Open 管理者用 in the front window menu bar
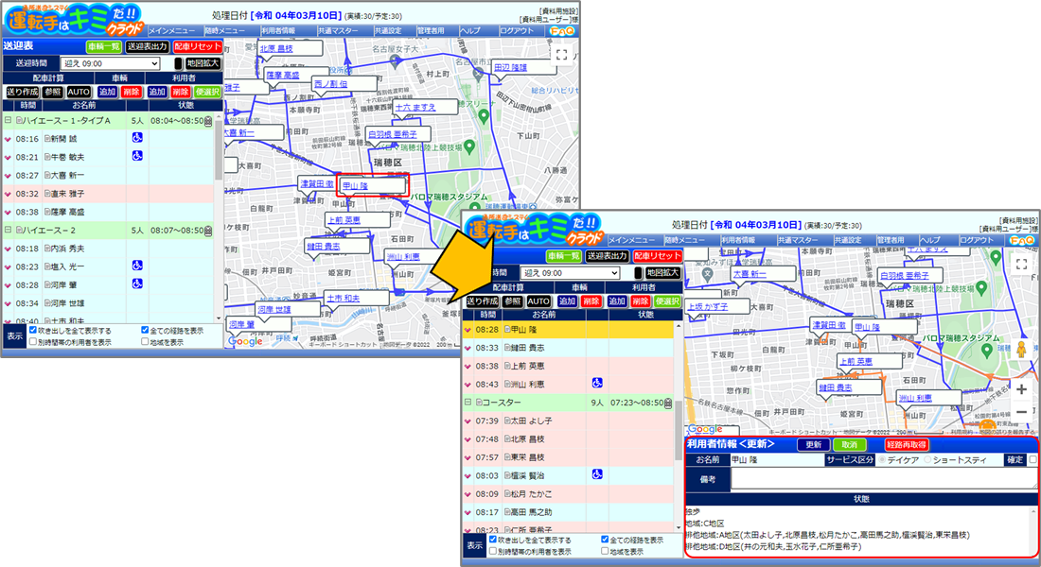 tap(892, 240)
